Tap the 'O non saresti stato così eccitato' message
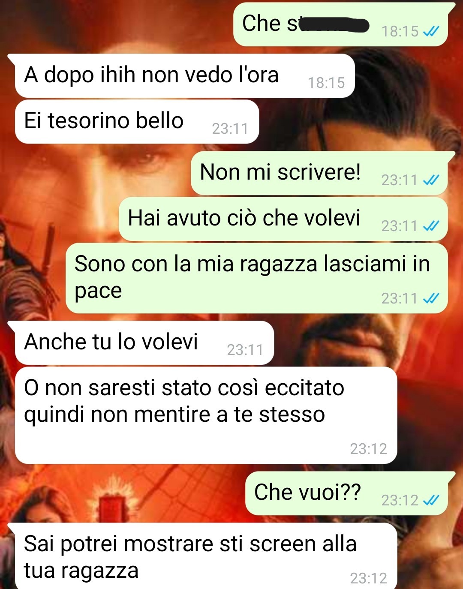The image size is (463, 589). (x=206, y=415)
